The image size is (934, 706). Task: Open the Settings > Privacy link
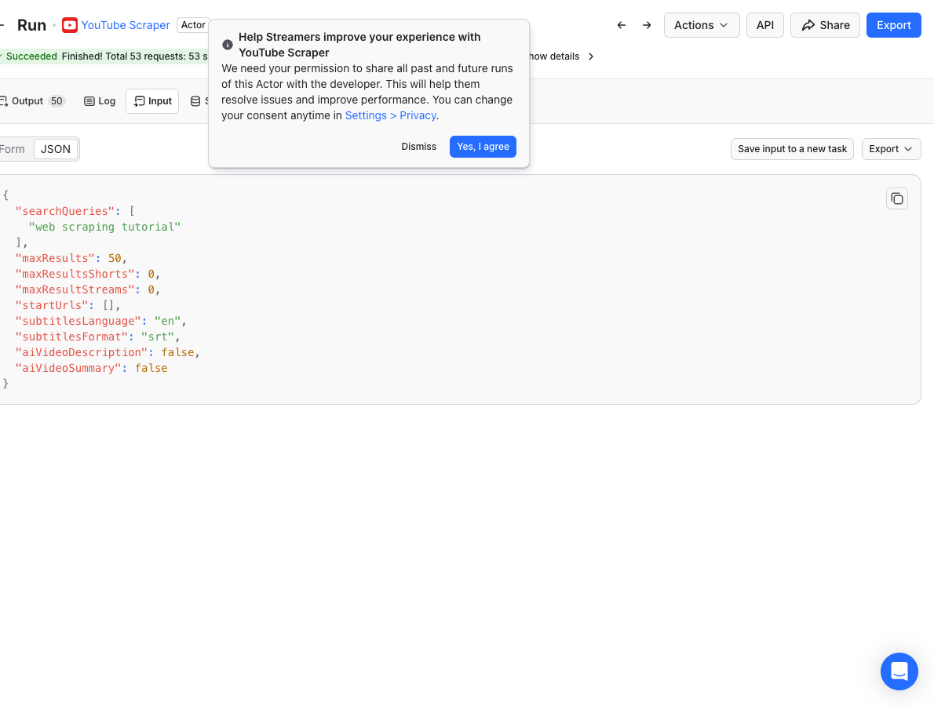(x=391, y=115)
